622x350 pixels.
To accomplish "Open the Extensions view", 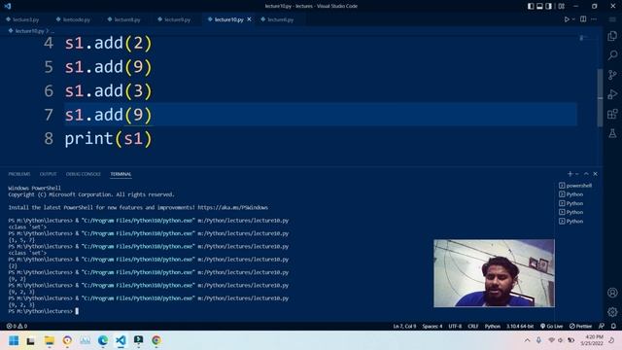I will 612,114.
